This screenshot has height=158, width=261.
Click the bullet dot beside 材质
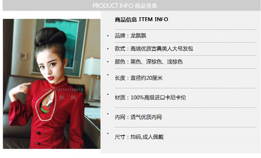(108, 94)
